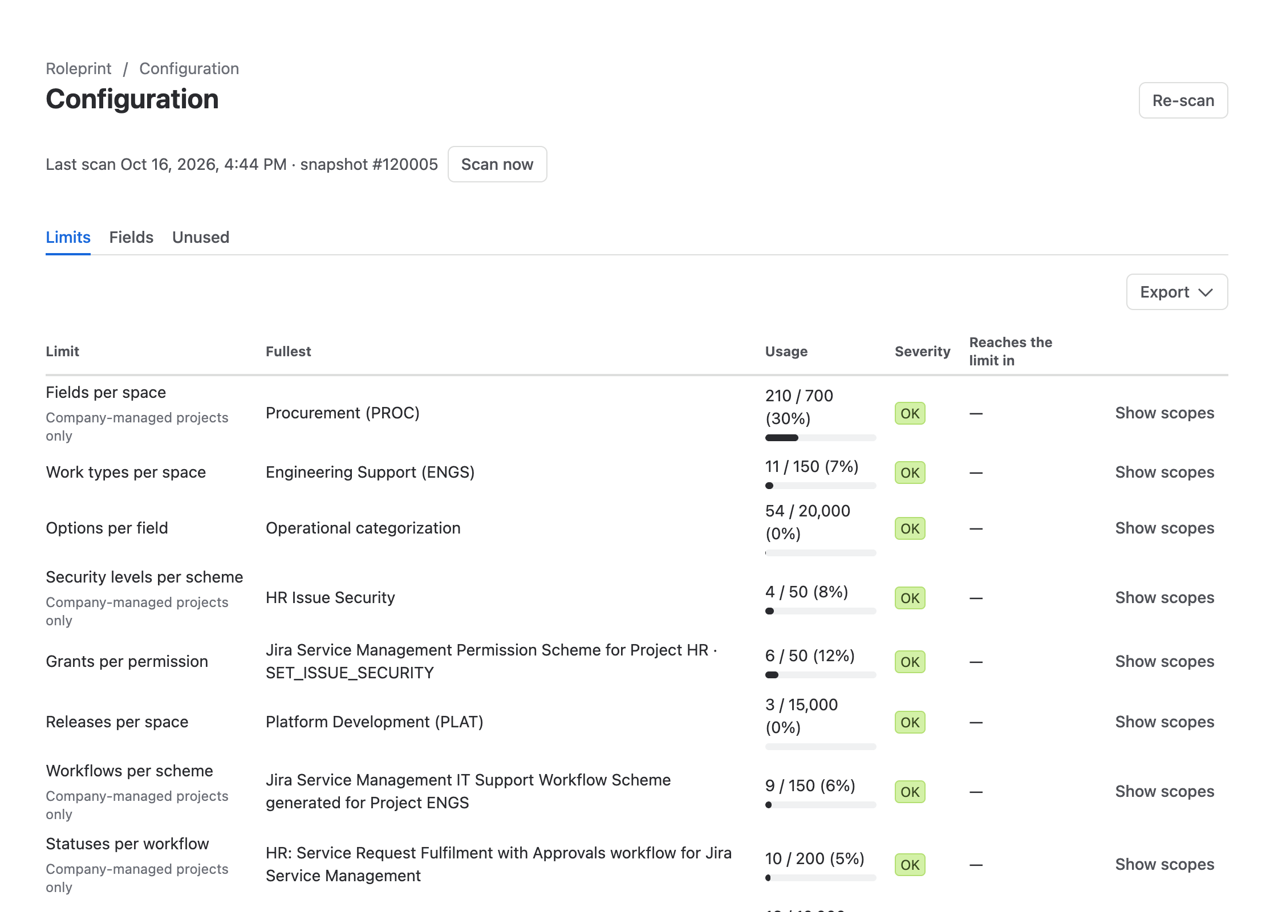Click the Service Request Fulfilment workflow cell

pos(498,864)
